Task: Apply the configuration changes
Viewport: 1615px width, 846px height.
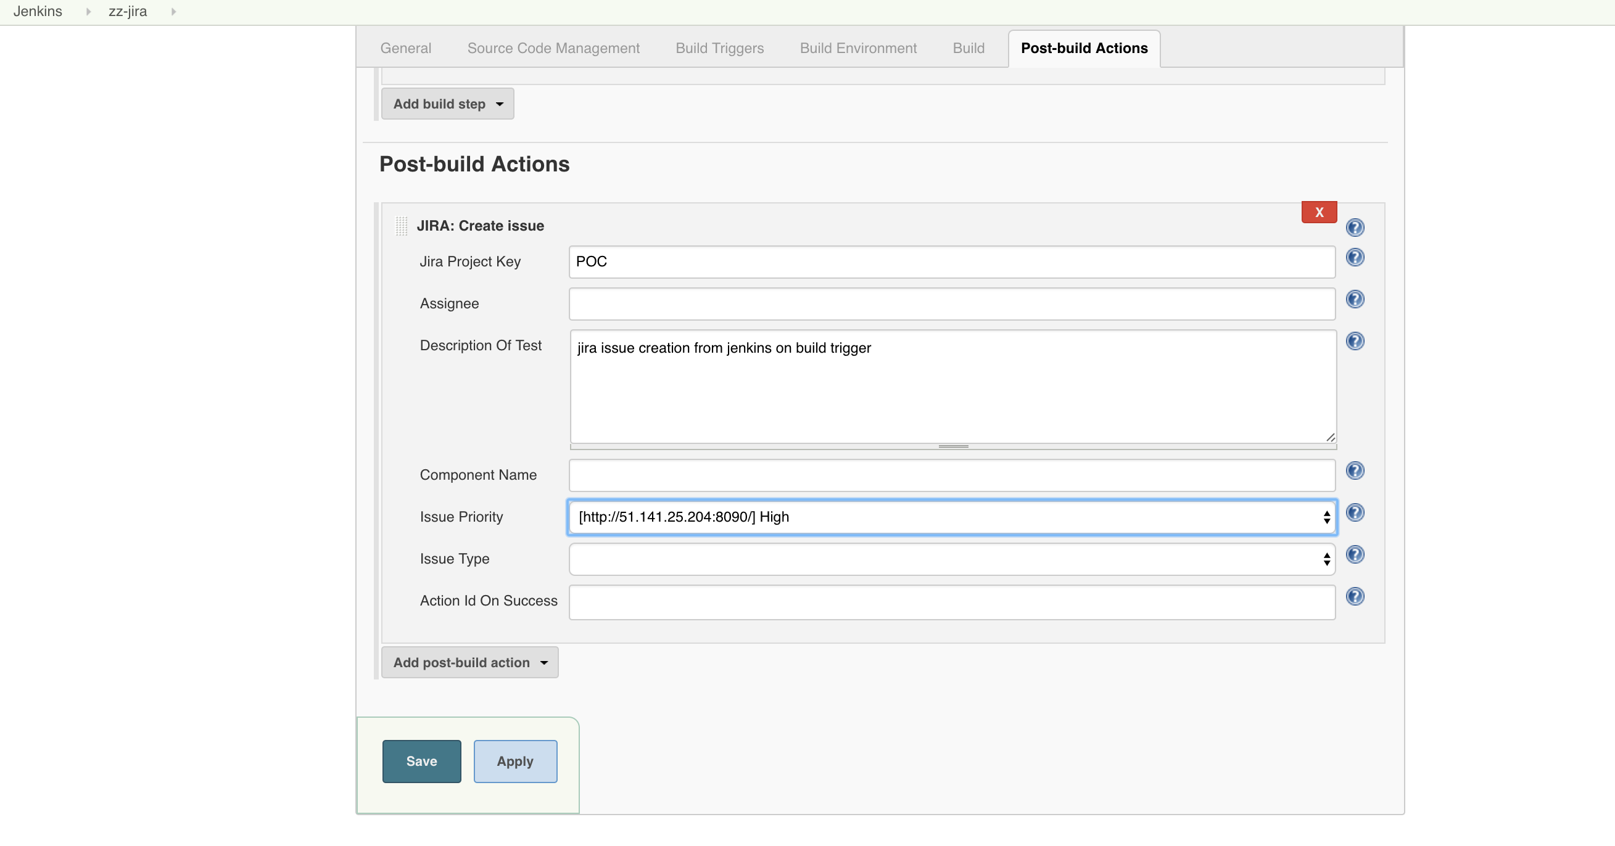Action: (x=514, y=762)
